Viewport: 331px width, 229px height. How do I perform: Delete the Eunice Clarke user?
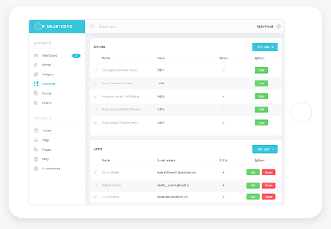268,172
